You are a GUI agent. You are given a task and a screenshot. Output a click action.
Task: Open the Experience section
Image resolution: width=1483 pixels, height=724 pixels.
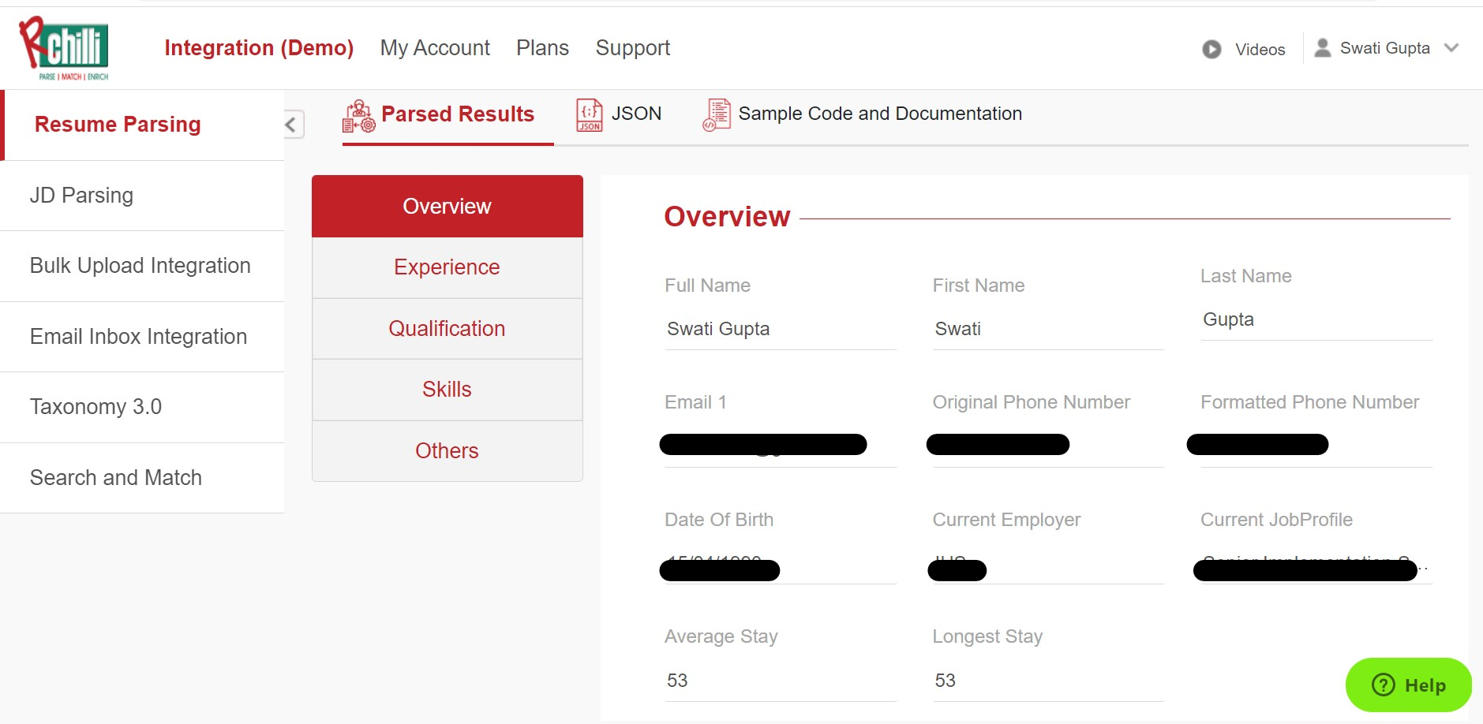(447, 267)
